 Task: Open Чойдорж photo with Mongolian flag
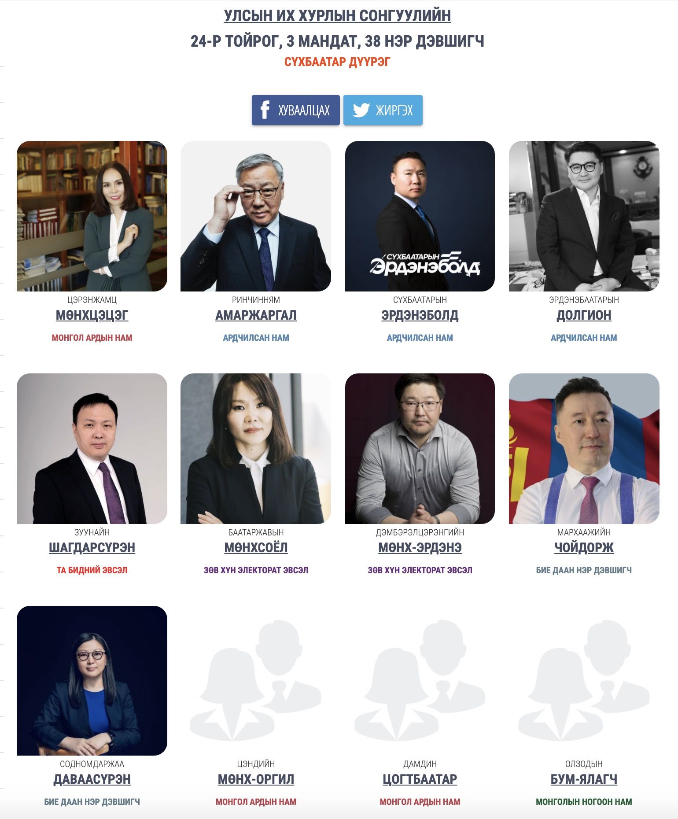584,449
